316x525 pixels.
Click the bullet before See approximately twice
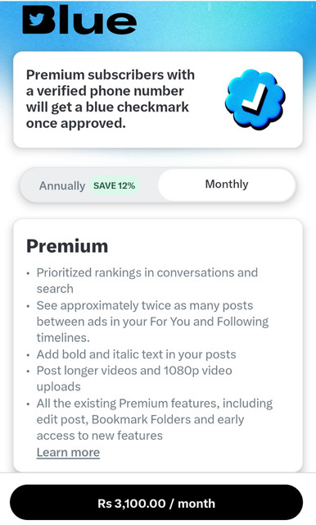pos(29,306)
